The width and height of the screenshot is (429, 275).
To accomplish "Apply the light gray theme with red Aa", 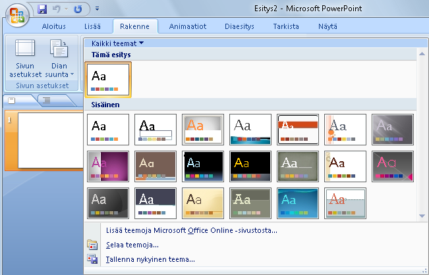I will coord(345,203).
